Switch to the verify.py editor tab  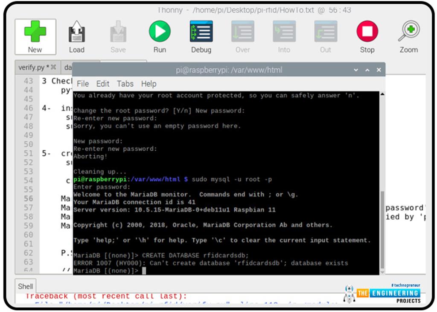[32, 67]
